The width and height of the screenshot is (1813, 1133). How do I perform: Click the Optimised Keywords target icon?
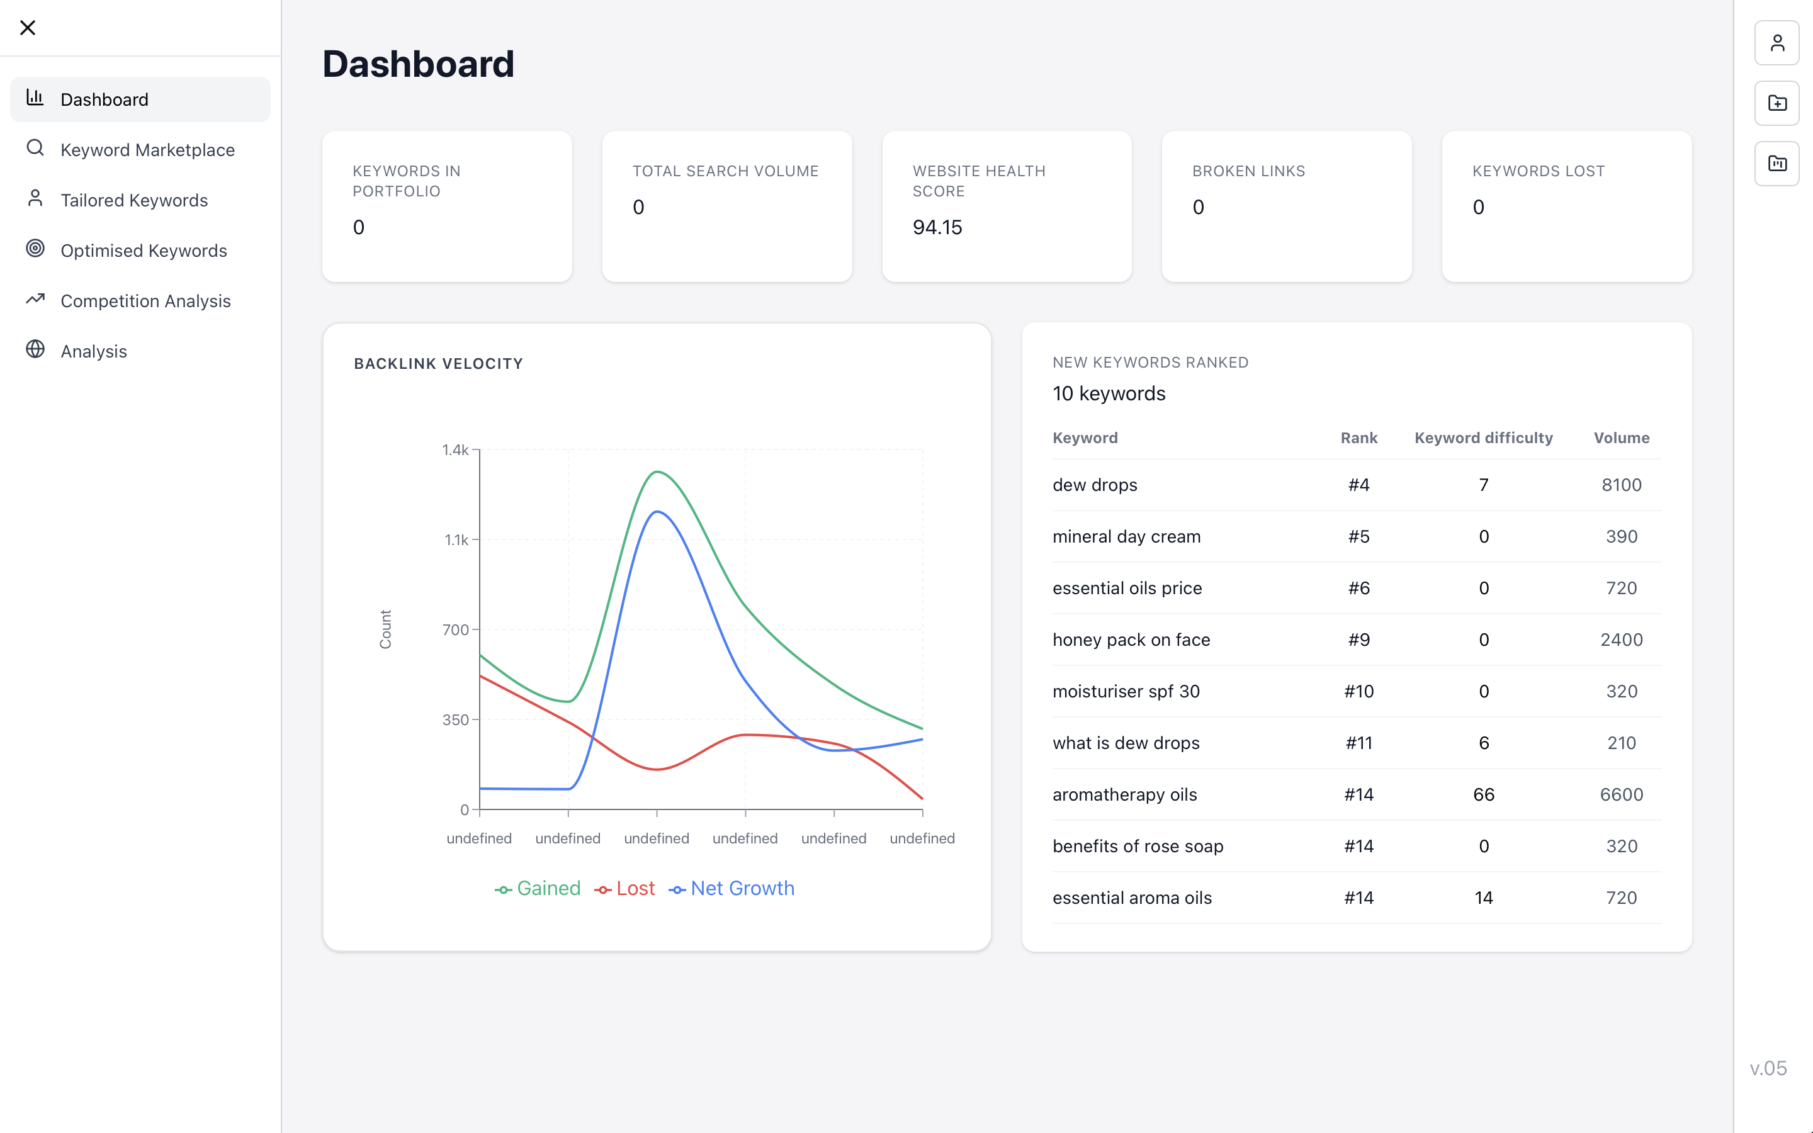[35, 248]
